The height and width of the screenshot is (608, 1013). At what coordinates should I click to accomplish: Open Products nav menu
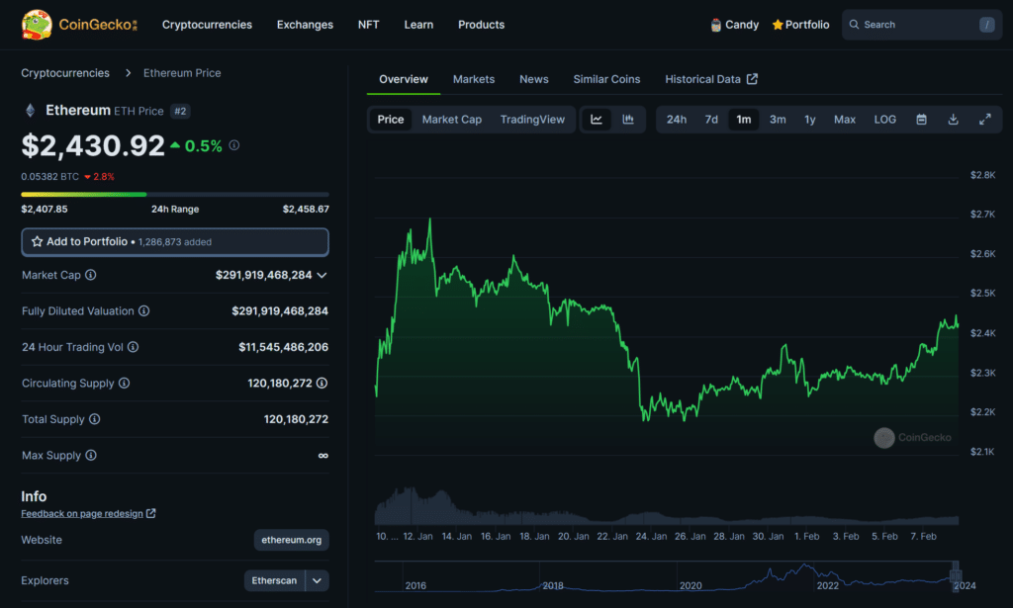[x=482, y=25]
